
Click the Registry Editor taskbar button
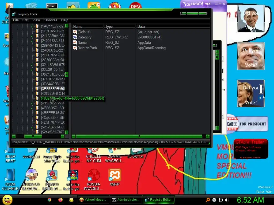159,200
